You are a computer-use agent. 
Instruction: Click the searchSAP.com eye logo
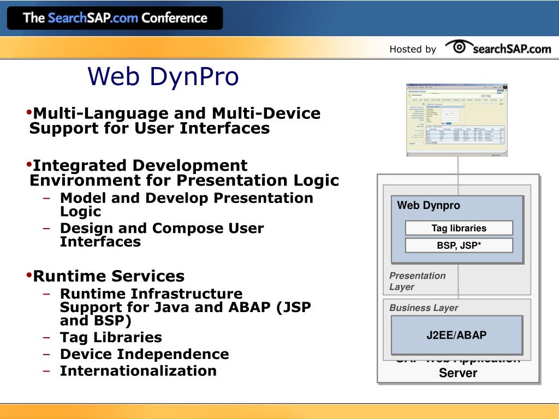pos(498,47)
